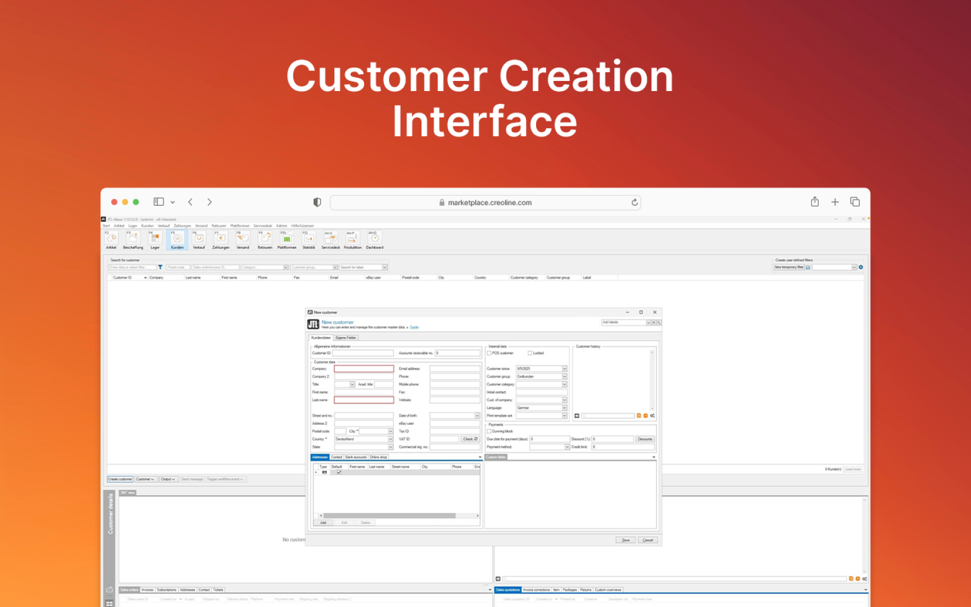Click the plus icon under Customer history
971x607 pixels.
pyautogui.click(x=577, y=416)
